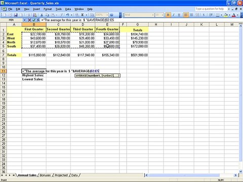The image size is (243, 182).
Task: Save the workbook with the floppy icon
Action: 16,15
